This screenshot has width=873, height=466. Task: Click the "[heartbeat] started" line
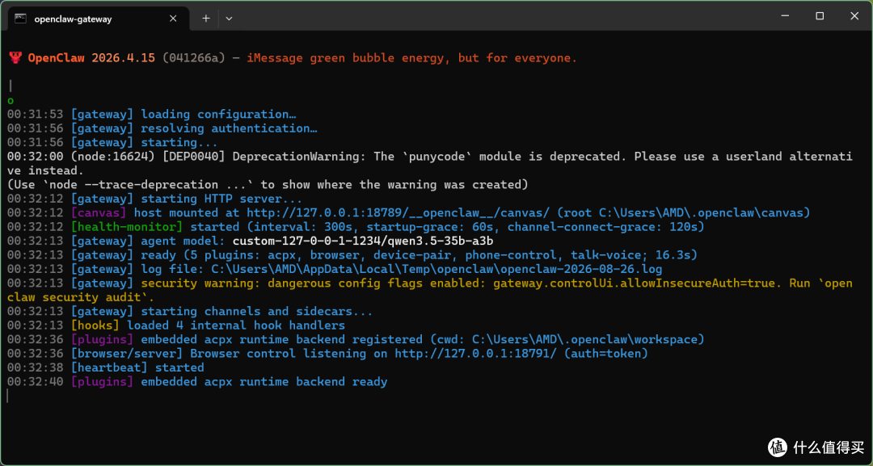point(106,367)
